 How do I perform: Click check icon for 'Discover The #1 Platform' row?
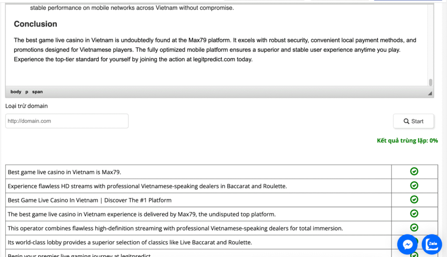414,200
